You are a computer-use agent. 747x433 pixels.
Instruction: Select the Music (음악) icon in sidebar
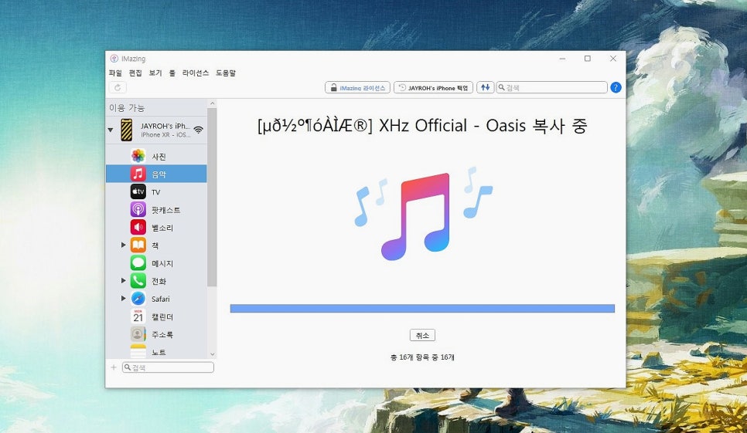pyautogui.click(x=138, y=174)
